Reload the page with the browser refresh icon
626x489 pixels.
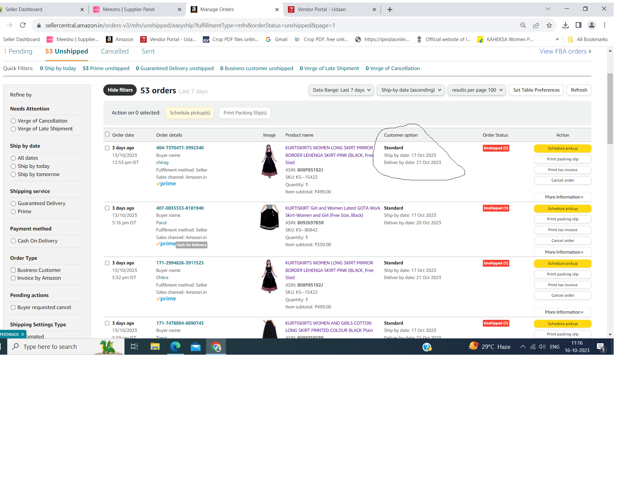click(22, 25)
